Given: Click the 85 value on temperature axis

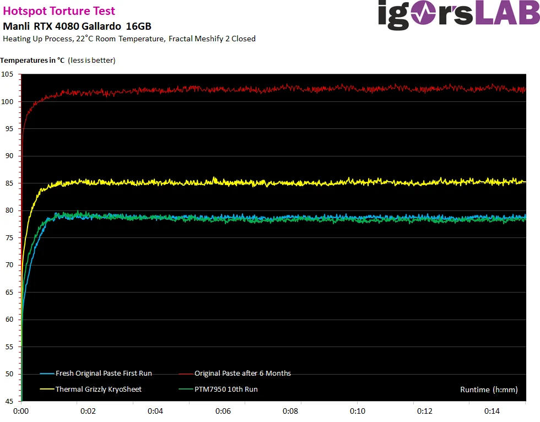Looking at the screenshot, I should [x=9, y=183].
